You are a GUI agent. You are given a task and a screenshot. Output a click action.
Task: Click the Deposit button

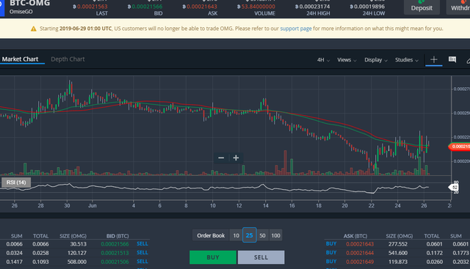(x=422, y=7)
